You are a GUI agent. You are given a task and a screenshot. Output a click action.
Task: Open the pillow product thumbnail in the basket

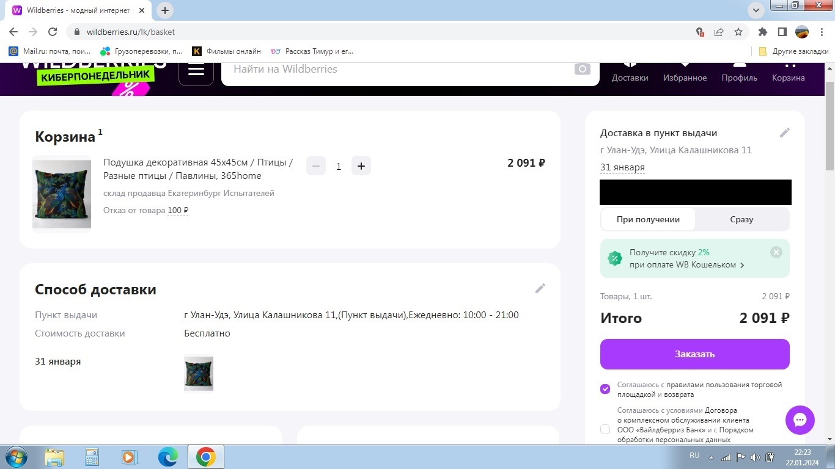click(62, 194)
